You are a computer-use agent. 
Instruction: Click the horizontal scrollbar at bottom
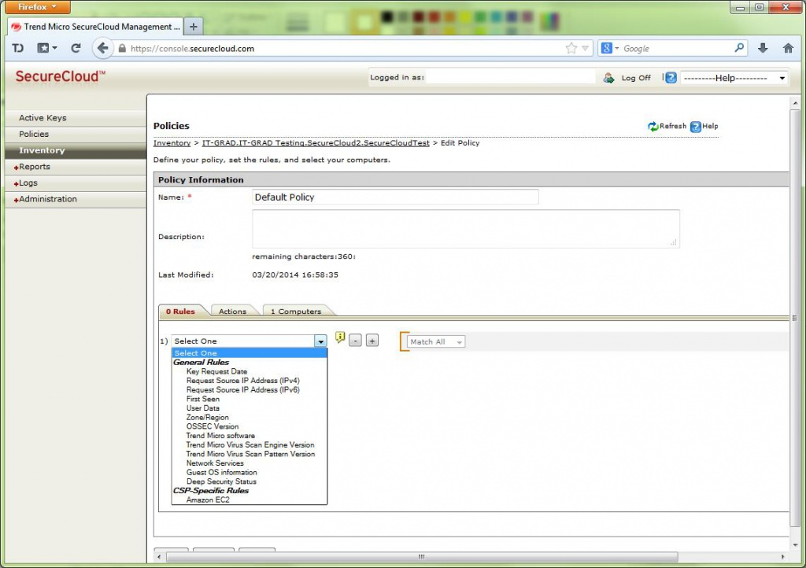421,557
